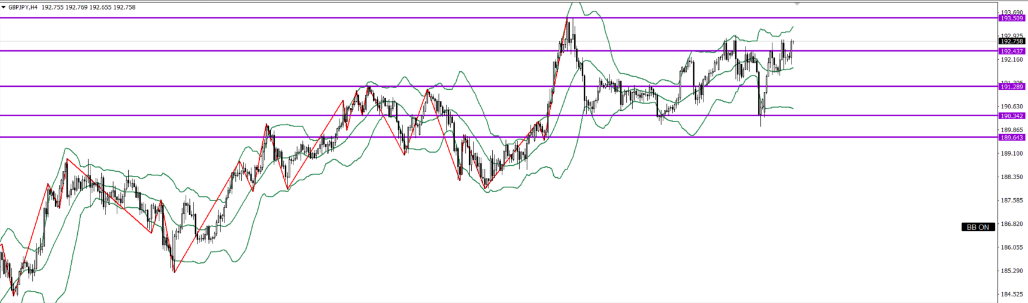Click the 192.160 value on price axis
Image resolution: width=1028 pixels, height=303 pixels.
pyautogui.click(x=1011, y=60)
